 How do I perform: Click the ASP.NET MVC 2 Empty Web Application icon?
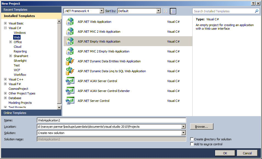click(x=70, y=51)
